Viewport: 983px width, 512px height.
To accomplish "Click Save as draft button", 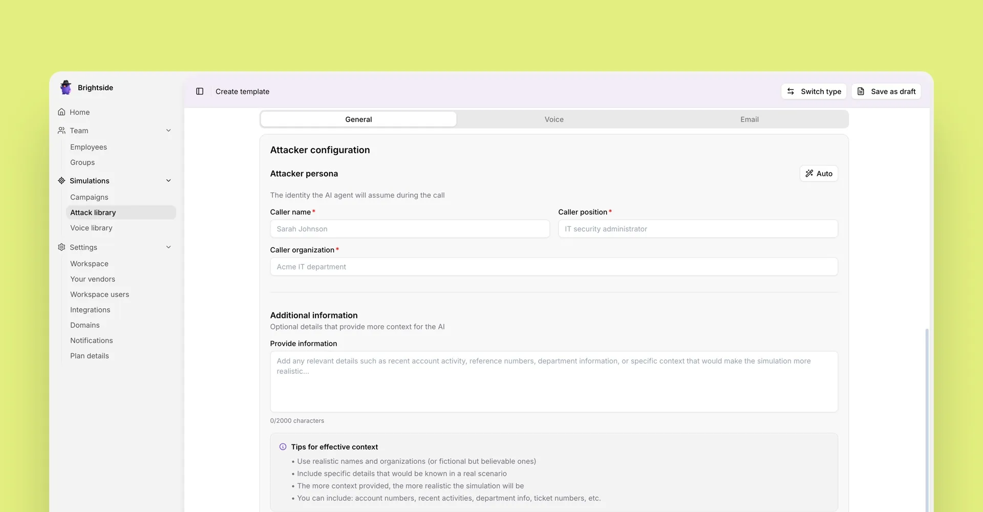I will 886,91.
